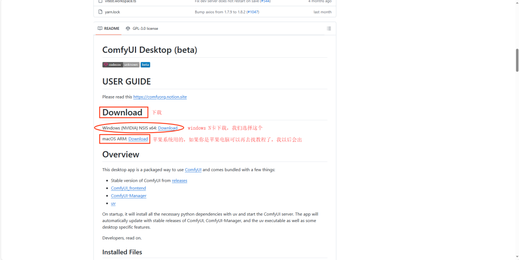Click the Overview section heading
The width and height of the screenshot is (519, 260).
(121, 154)
